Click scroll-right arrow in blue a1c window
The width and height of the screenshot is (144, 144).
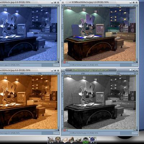pos(56,62)
